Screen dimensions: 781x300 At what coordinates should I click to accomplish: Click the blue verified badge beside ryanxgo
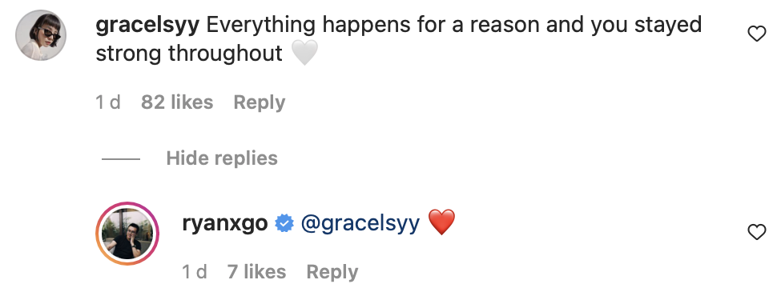[x=284, y=223]
